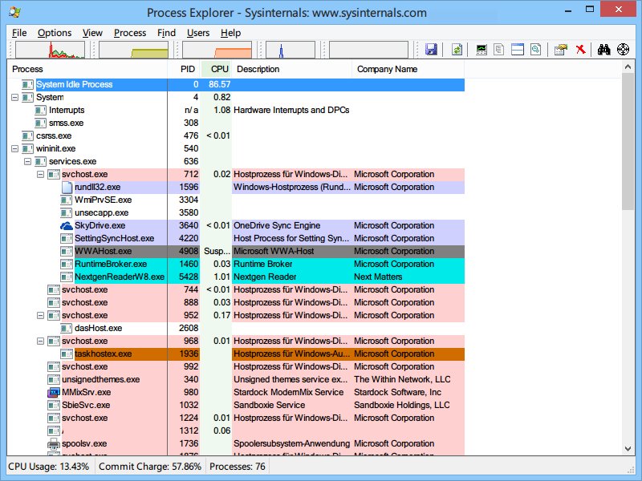Open the Options menu
642x481 pixels.
pos(55,33)
